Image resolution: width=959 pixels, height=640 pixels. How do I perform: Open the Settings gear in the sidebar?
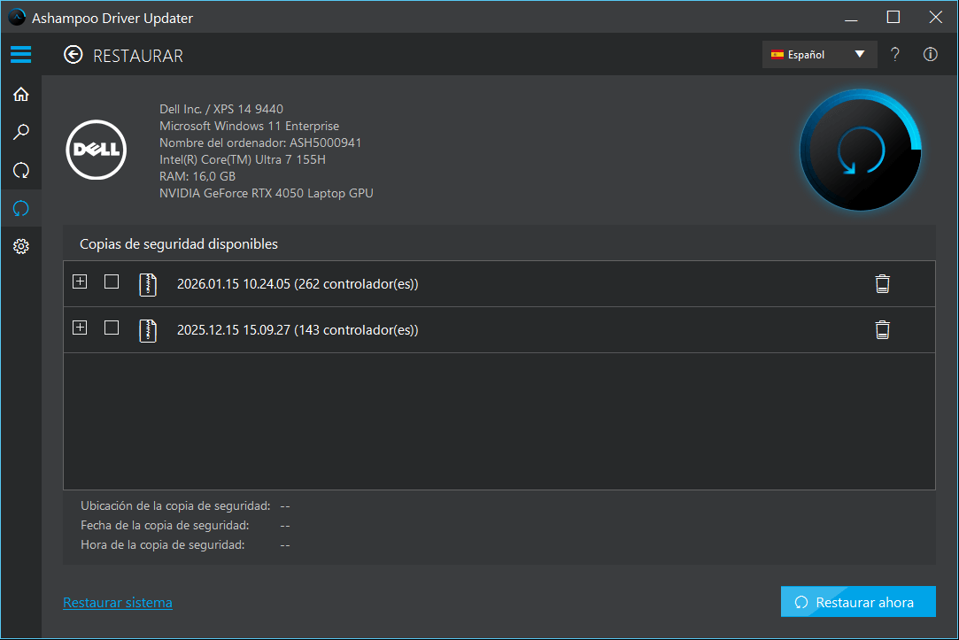(20, 246)
